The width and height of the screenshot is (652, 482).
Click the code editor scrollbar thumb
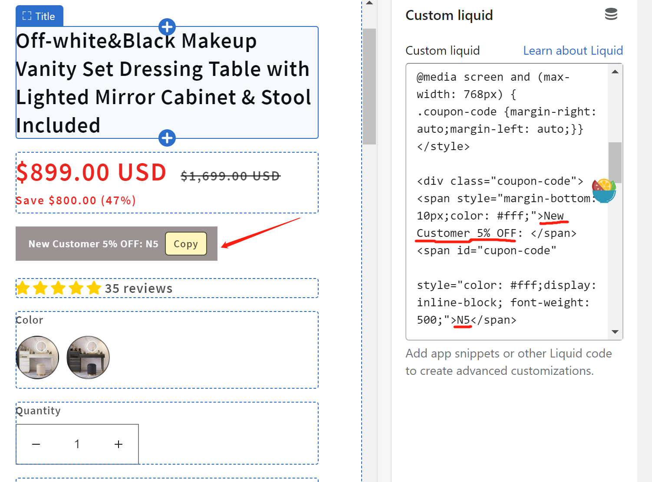615,162
